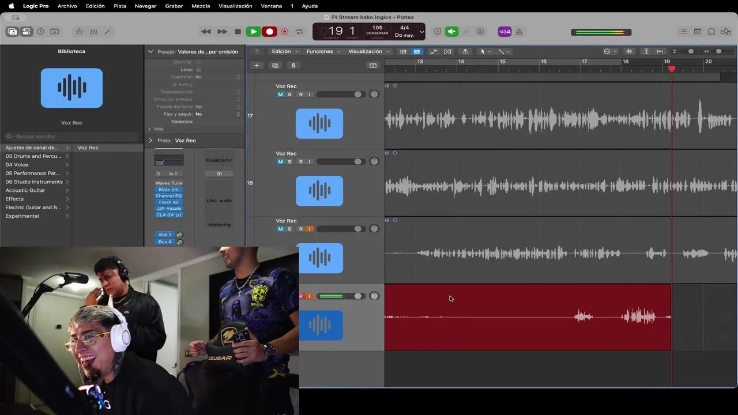
Task: Toggle the global S solo button in track header
Action: point(293,65)
